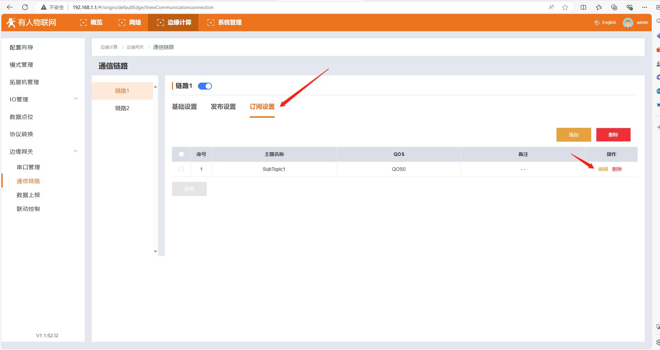Image resolution: width=660 pixels, height=350 pixels.
Task: Click the favorites star icon in address bar
Action: (x=565, y=7)
